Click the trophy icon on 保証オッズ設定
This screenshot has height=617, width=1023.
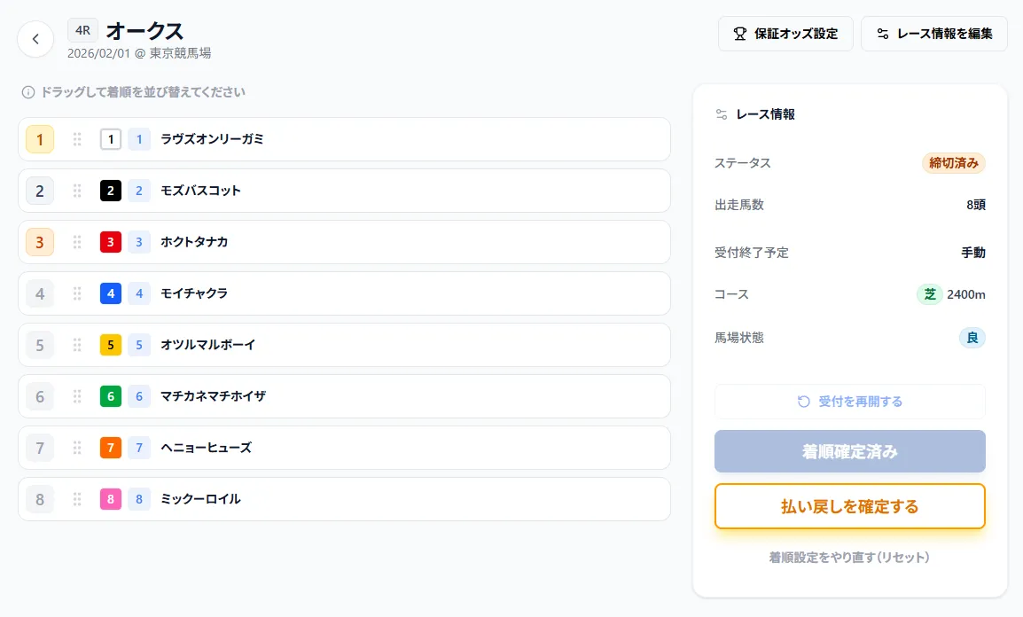coord(738,33)
